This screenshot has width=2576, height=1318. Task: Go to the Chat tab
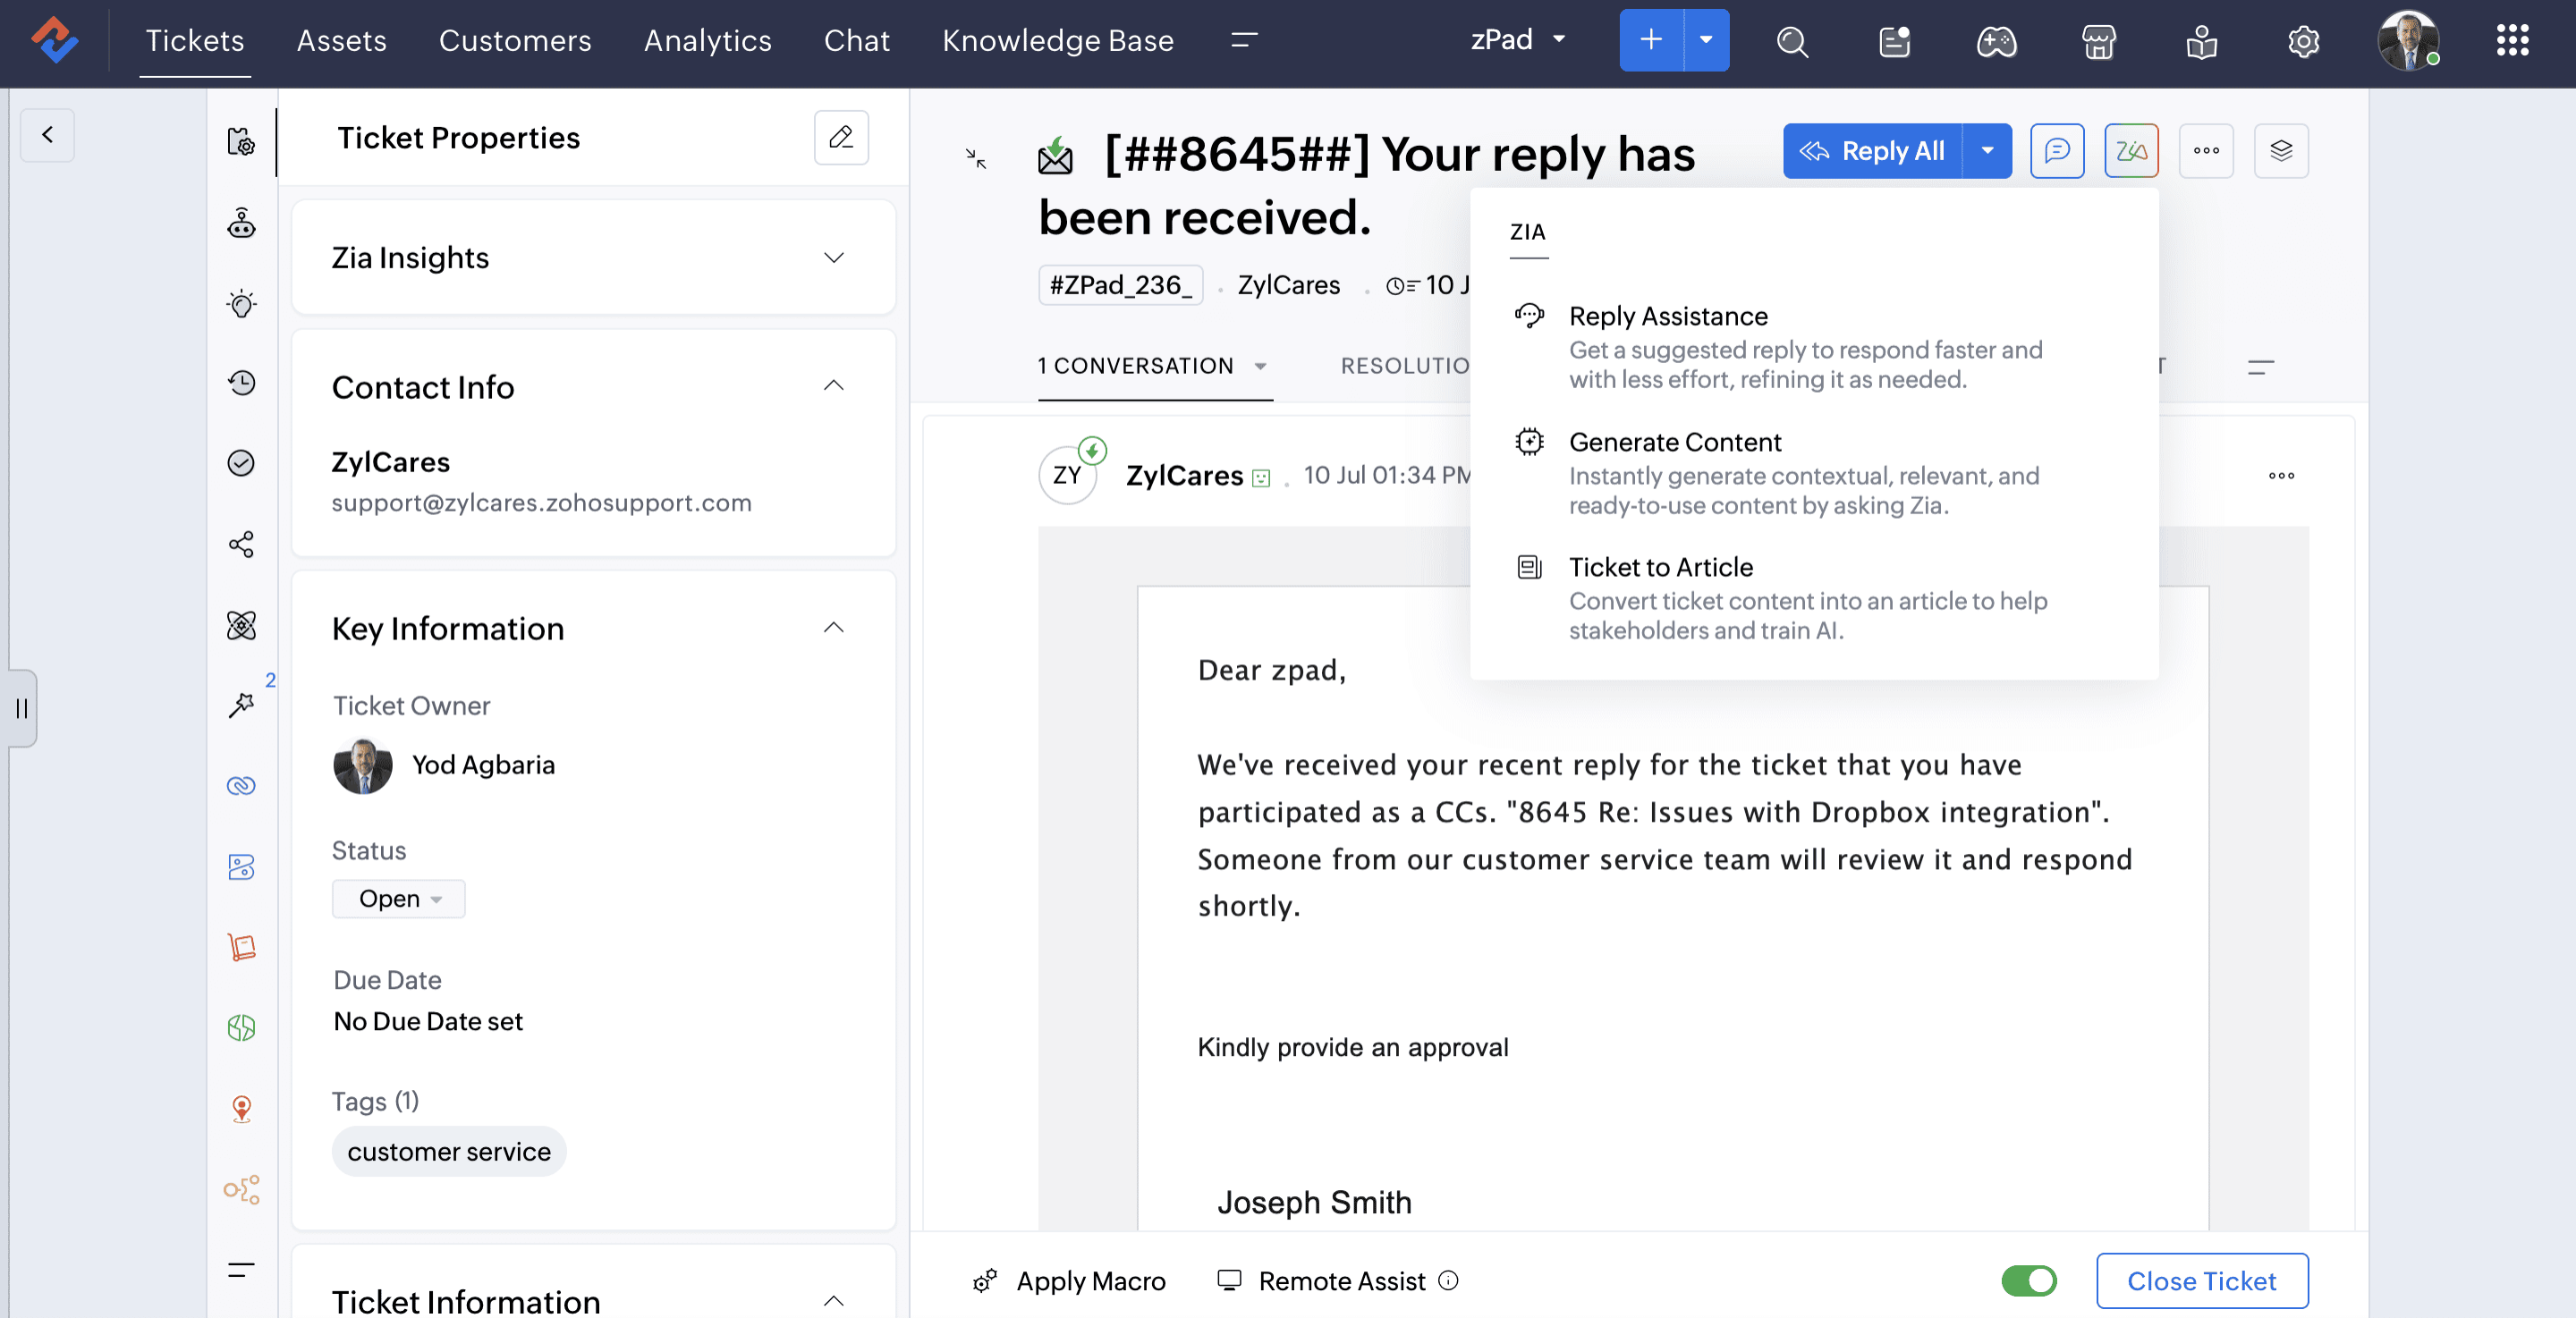tap(857, 40)
